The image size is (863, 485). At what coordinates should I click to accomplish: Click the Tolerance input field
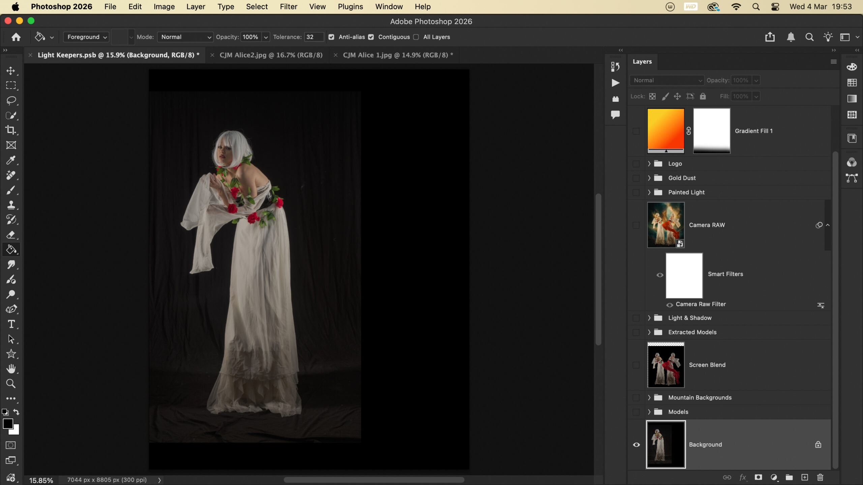pos(314,37)
